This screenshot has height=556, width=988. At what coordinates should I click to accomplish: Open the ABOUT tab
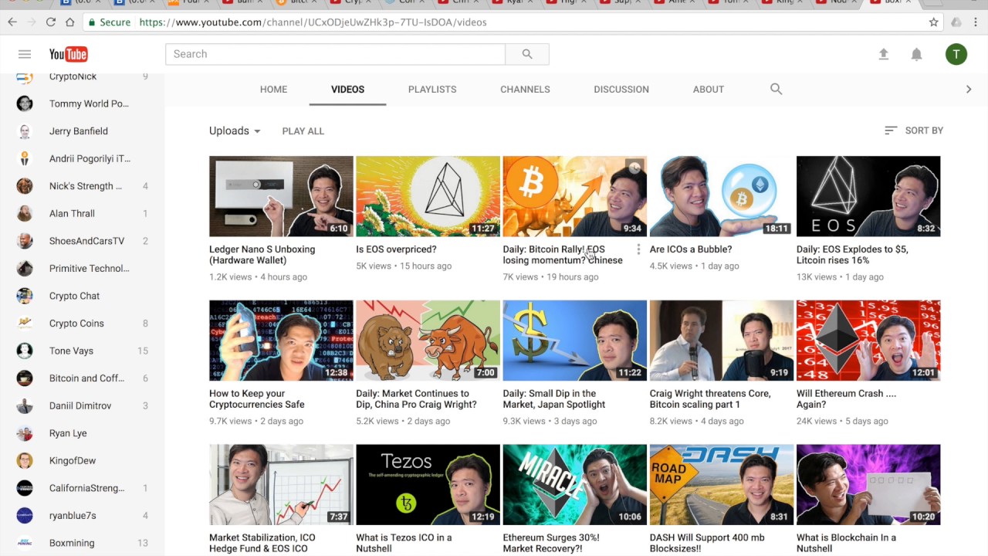709,90
